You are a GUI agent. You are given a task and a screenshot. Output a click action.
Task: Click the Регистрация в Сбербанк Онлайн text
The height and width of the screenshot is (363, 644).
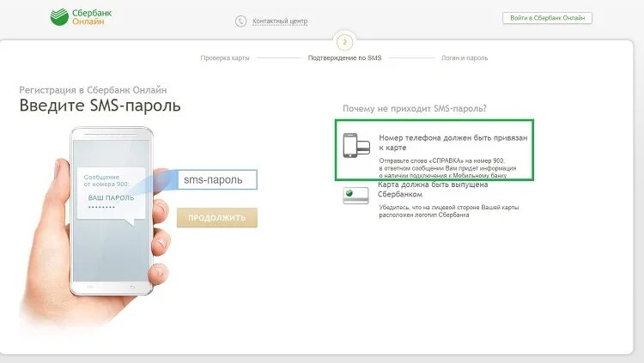coord(93,90)
